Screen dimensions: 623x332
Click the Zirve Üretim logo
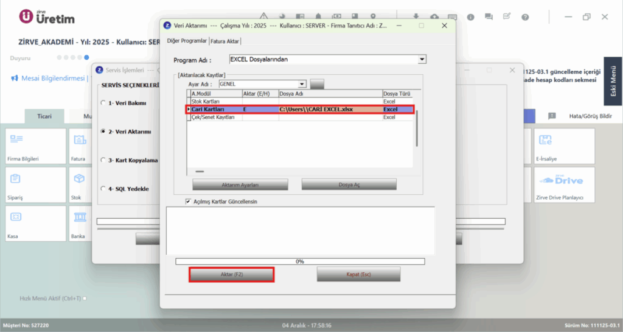[47, 17]
